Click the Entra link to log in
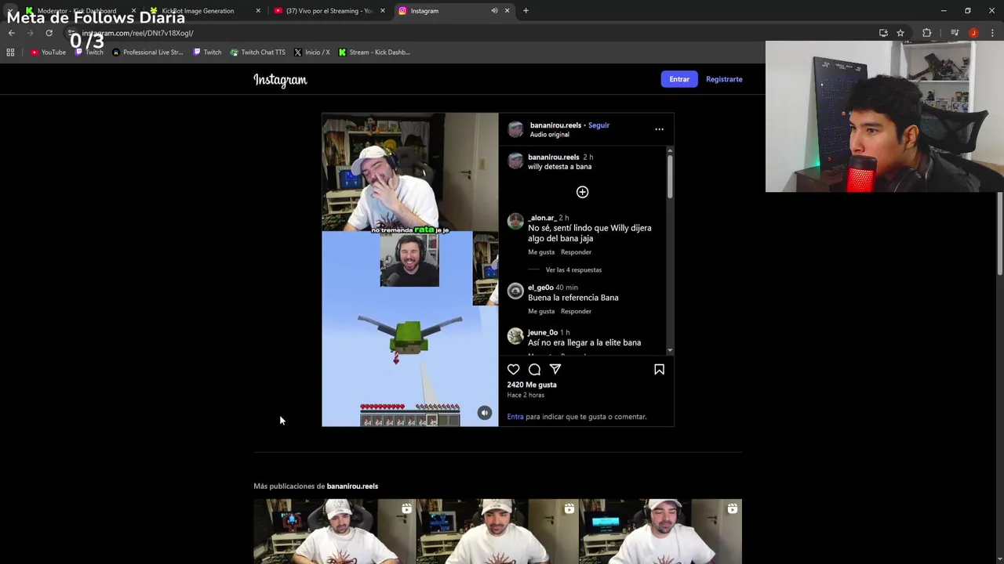Screen dimensions: 1004x564 [515, 417]
